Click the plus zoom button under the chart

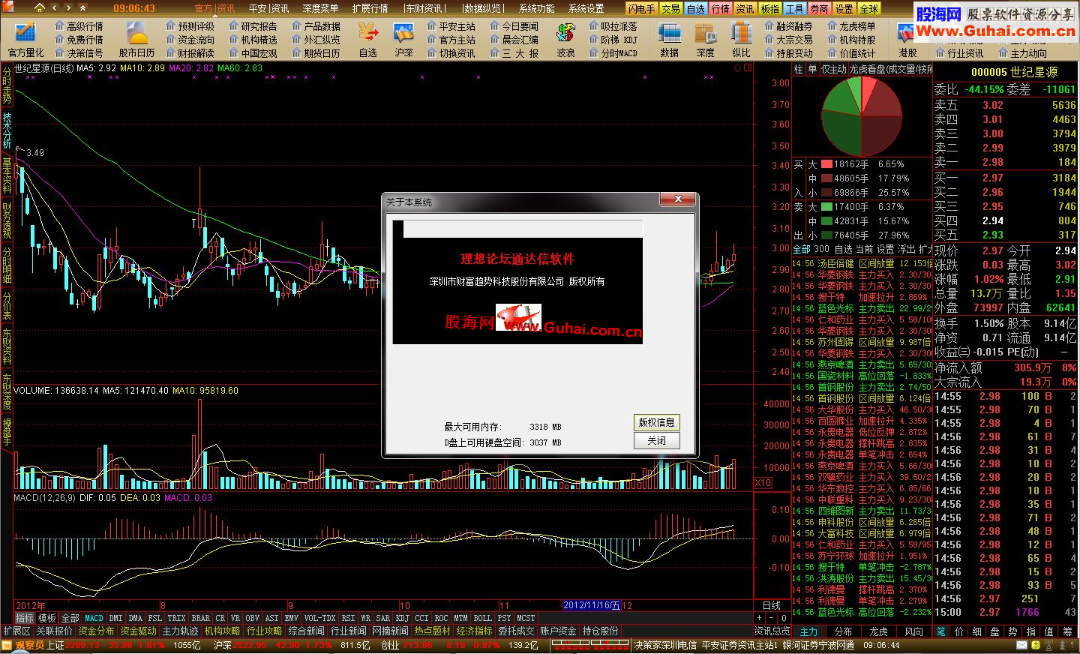click(760, 618)
